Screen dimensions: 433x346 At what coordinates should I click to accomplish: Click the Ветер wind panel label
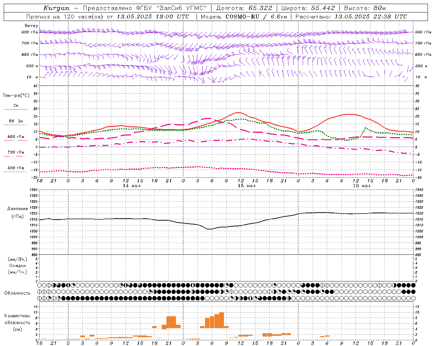[31, 26]
